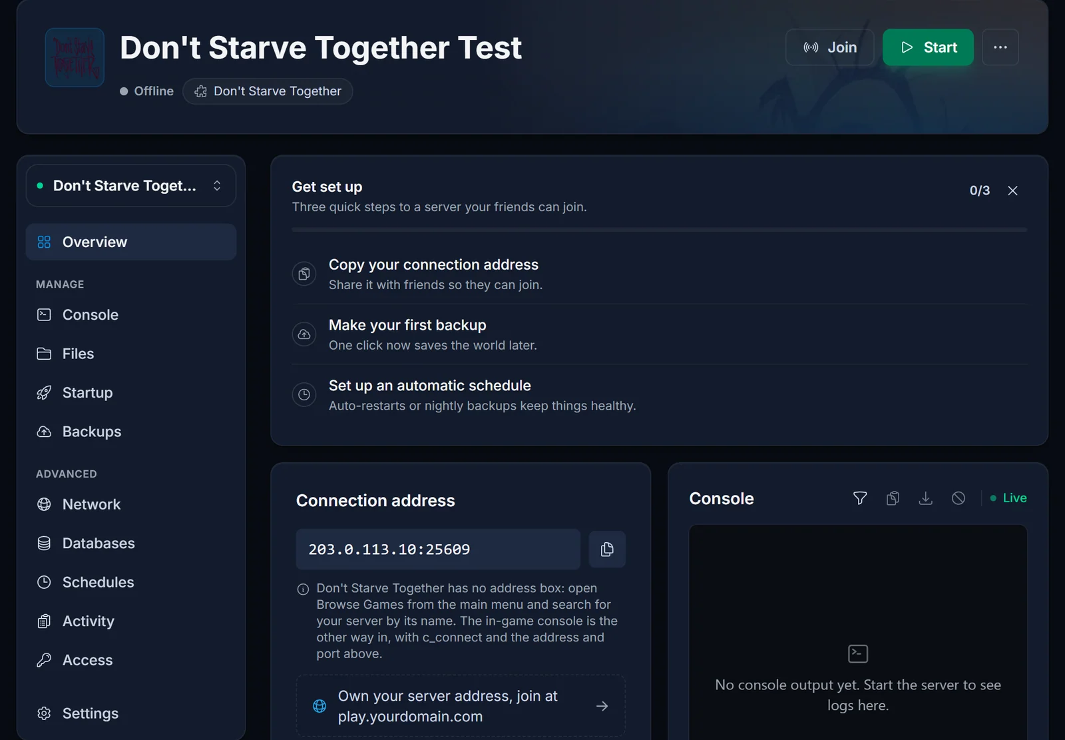View the Activity log page
This screenshot has height=740, width=1065.
coord(131,621)
